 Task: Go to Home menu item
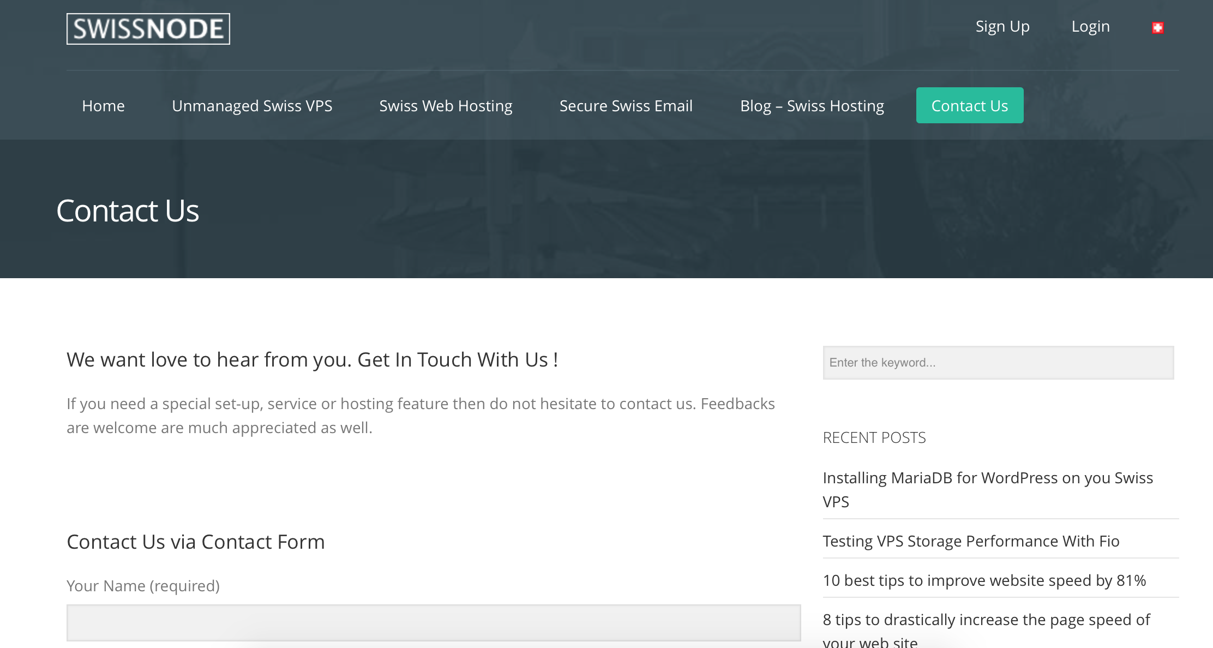click(103, 106)
